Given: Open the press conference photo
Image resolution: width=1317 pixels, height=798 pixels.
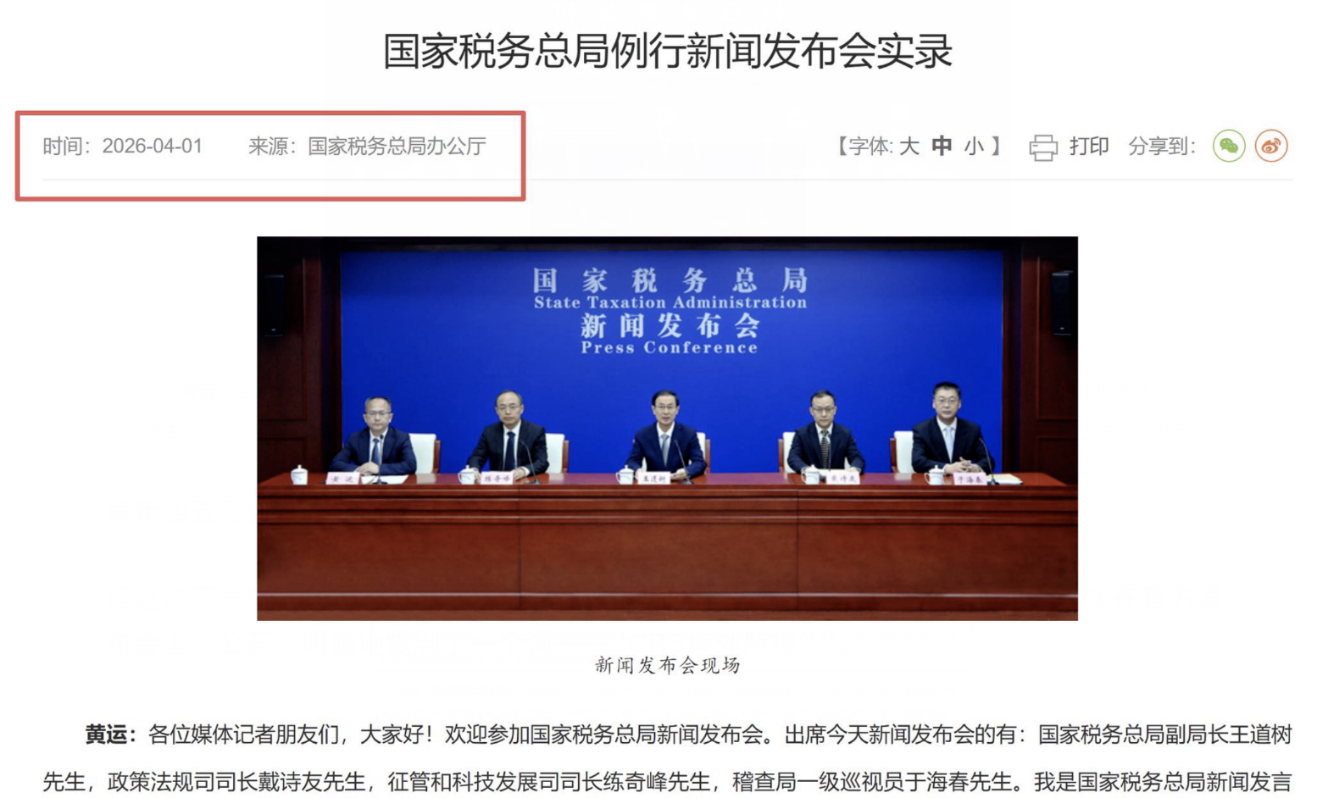Looking at the screenshot, I should coord(667,428).
